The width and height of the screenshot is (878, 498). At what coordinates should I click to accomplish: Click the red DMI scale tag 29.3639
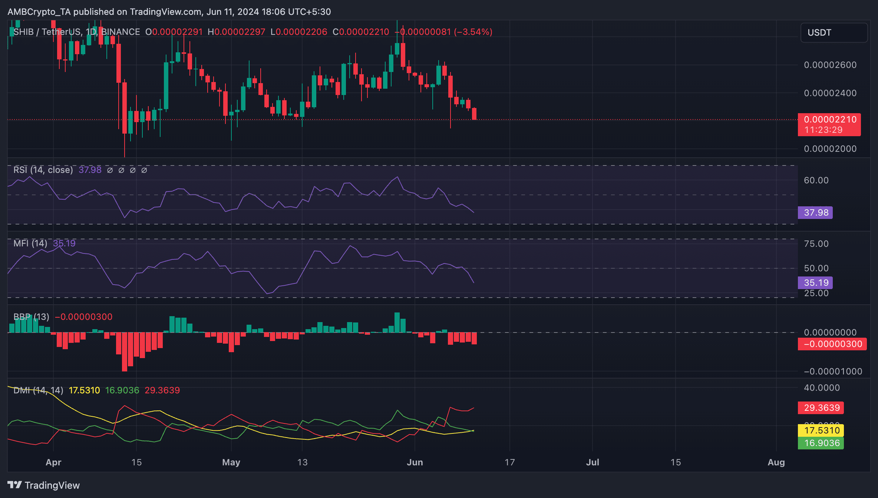click(821, 408)
